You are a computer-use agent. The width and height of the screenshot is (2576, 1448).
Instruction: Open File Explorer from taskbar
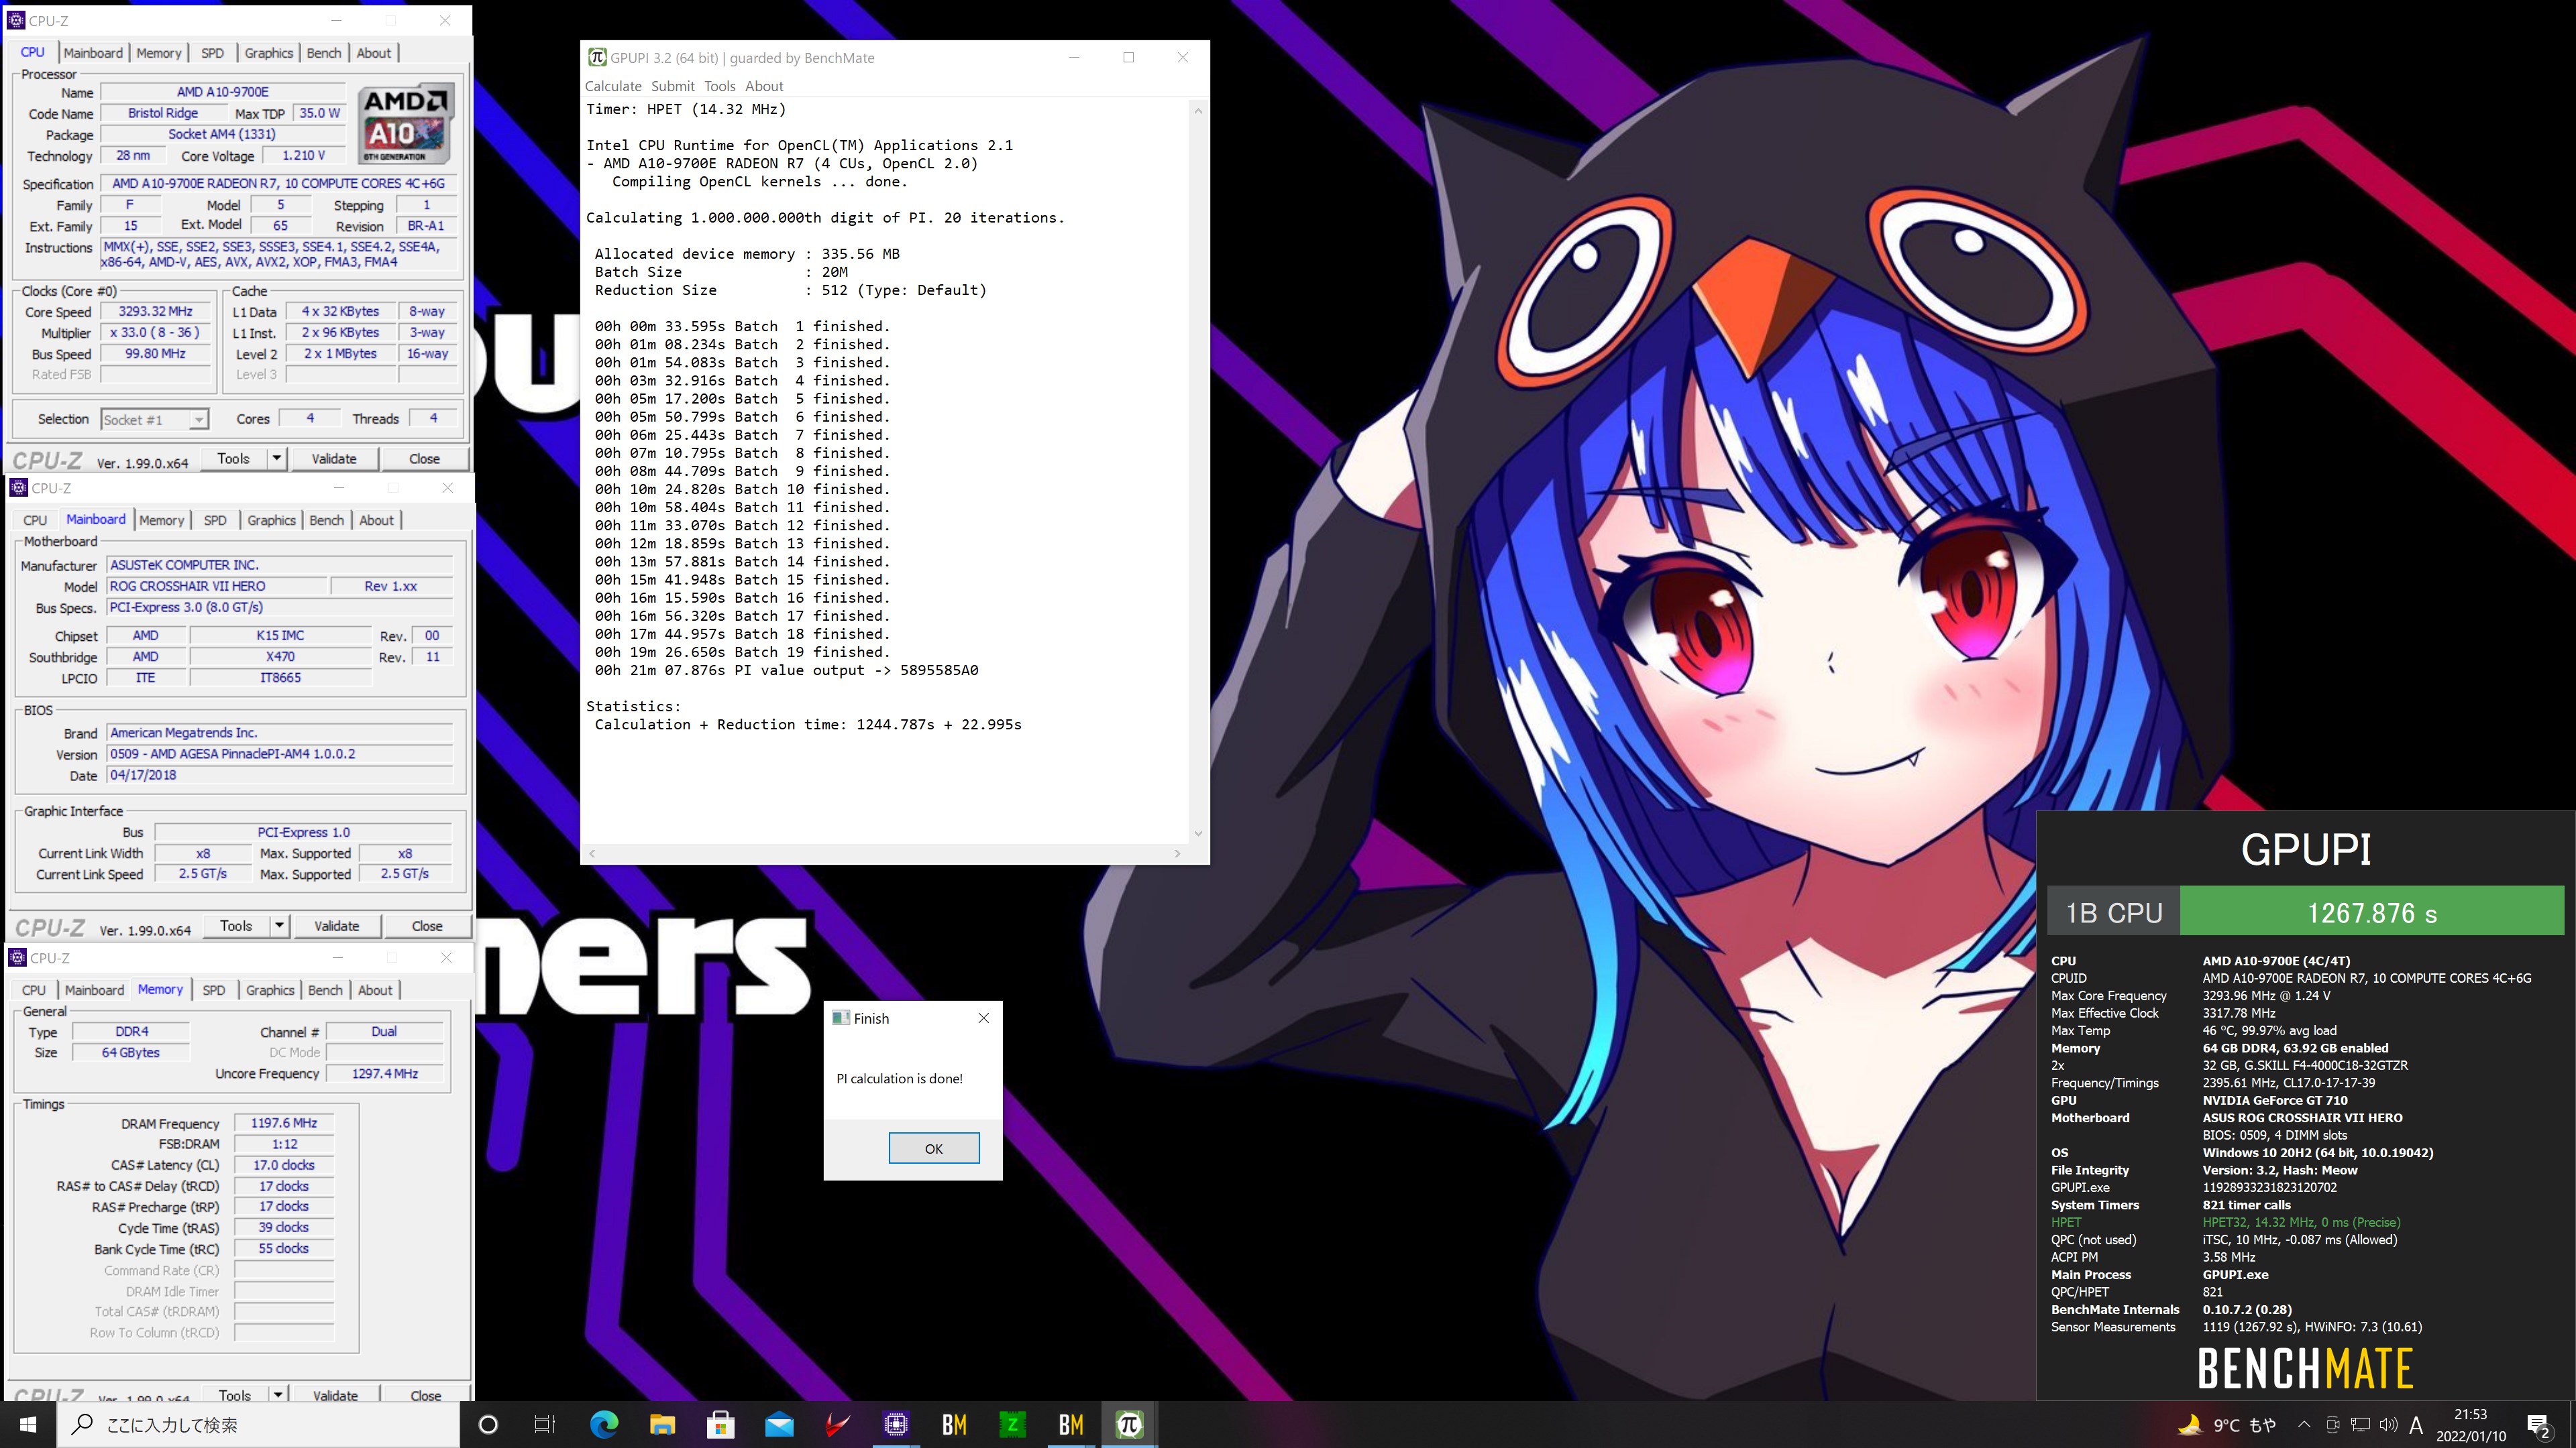tap(662, 1424)
